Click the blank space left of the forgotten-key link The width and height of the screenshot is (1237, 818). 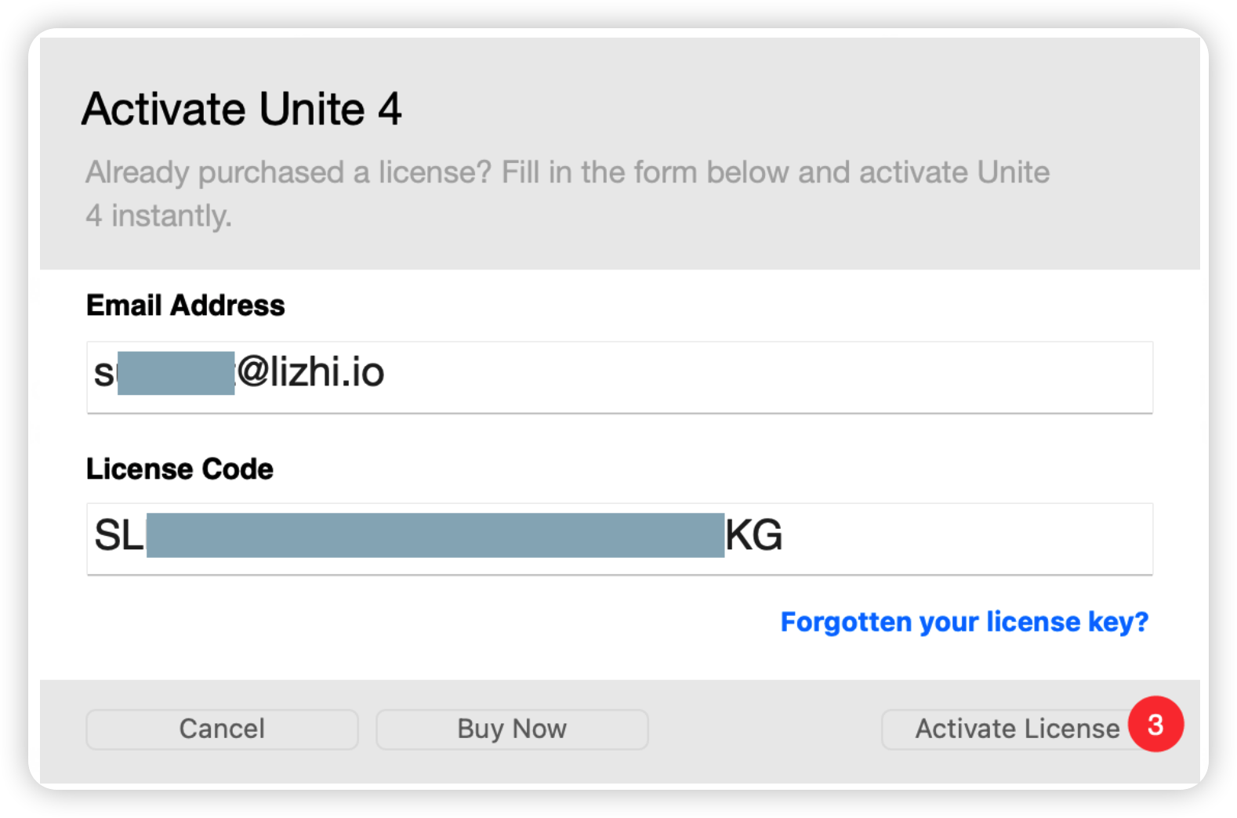[431, 622]
